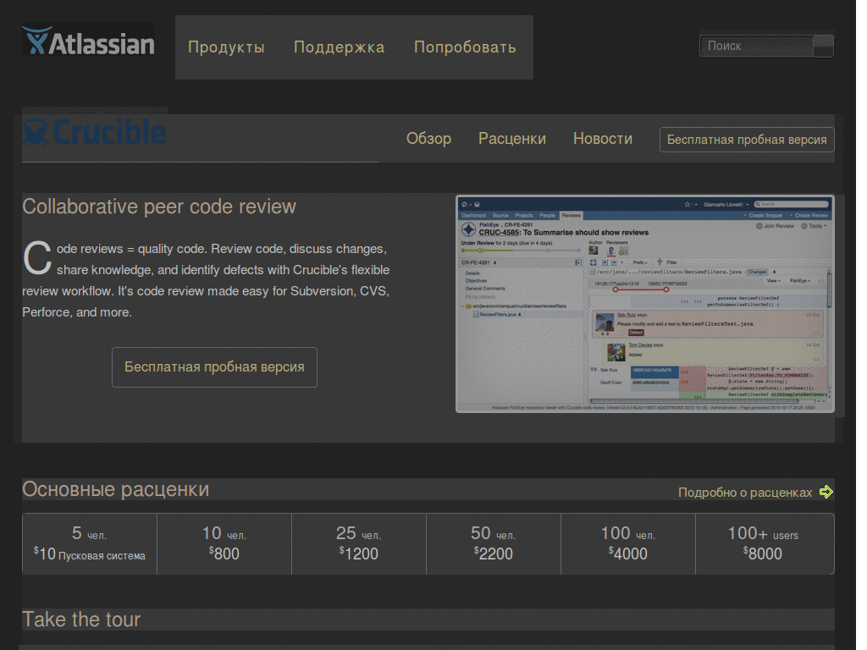Click the Take the tour heading
Viewport: 867px width, 650px height.
tap(81, 620)
